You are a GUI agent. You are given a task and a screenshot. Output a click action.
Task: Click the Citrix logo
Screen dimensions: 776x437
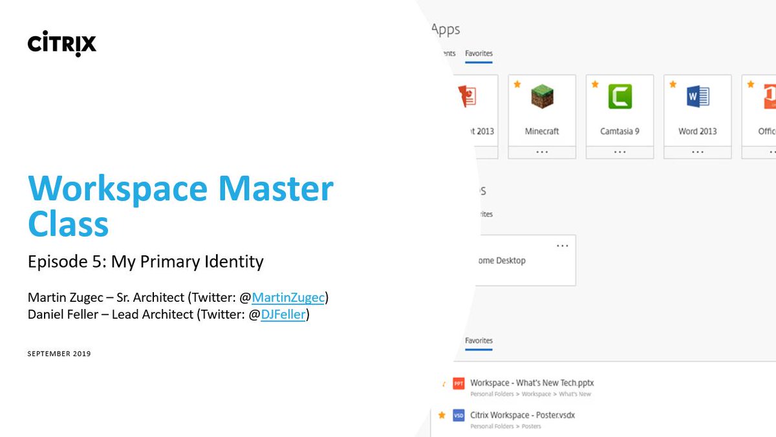point(62,44)
